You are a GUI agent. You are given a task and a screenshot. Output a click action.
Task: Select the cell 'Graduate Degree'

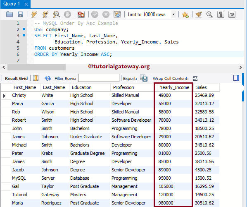pyautogui.click(x=90, y=153)
